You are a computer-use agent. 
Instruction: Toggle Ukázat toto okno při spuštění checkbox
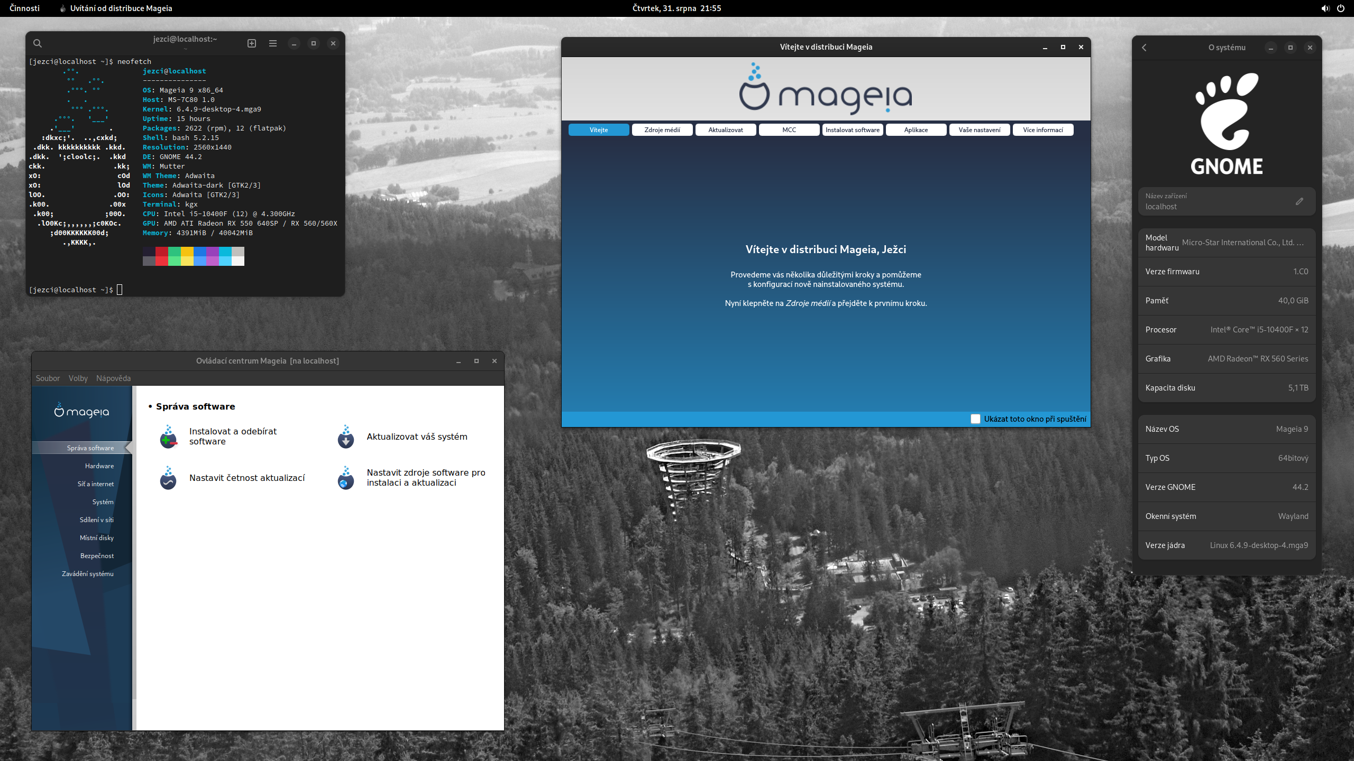(975, 419)
